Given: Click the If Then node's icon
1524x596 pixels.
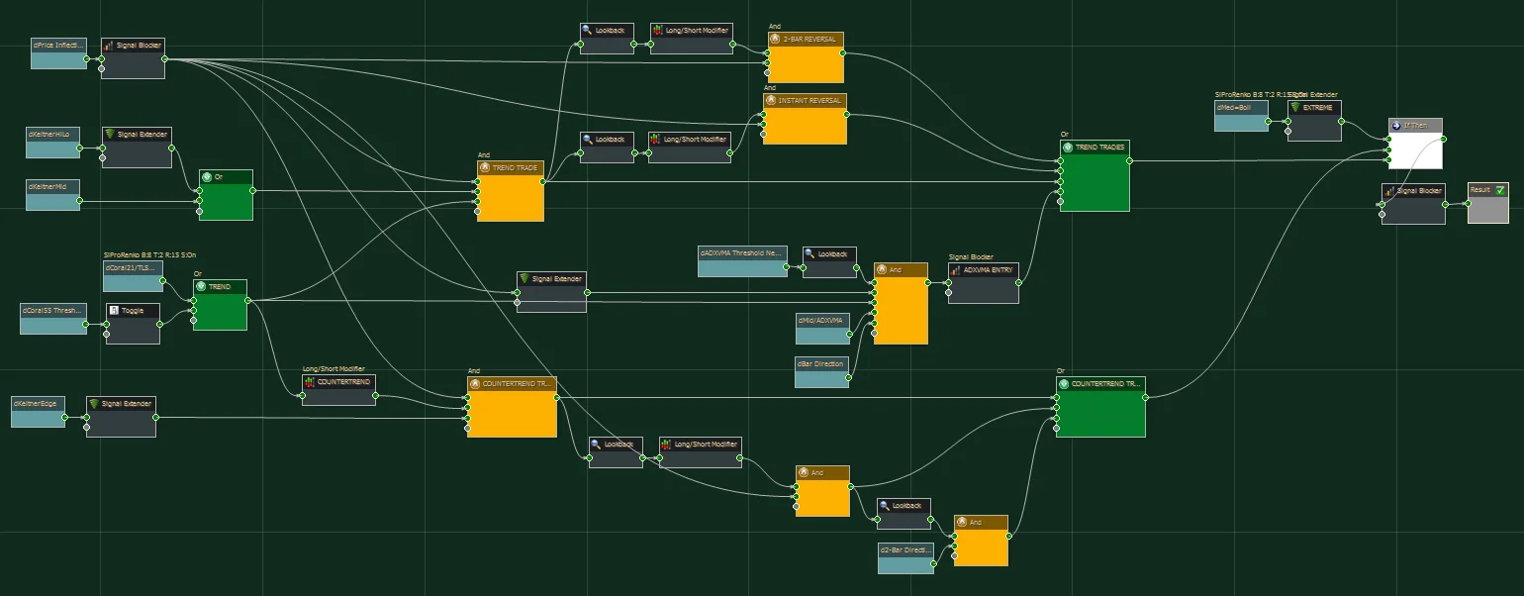Looking at the screenshot, I should pos(1395,126).
